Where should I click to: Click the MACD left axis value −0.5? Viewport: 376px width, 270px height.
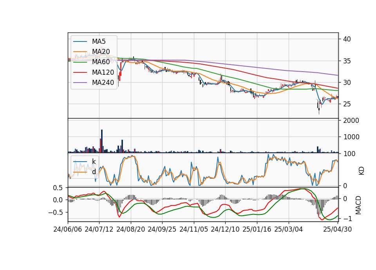(55, 212)
